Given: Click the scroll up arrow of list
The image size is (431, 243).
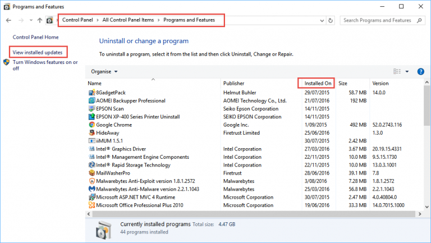Looking at the screenshot, I should [427, 82].
